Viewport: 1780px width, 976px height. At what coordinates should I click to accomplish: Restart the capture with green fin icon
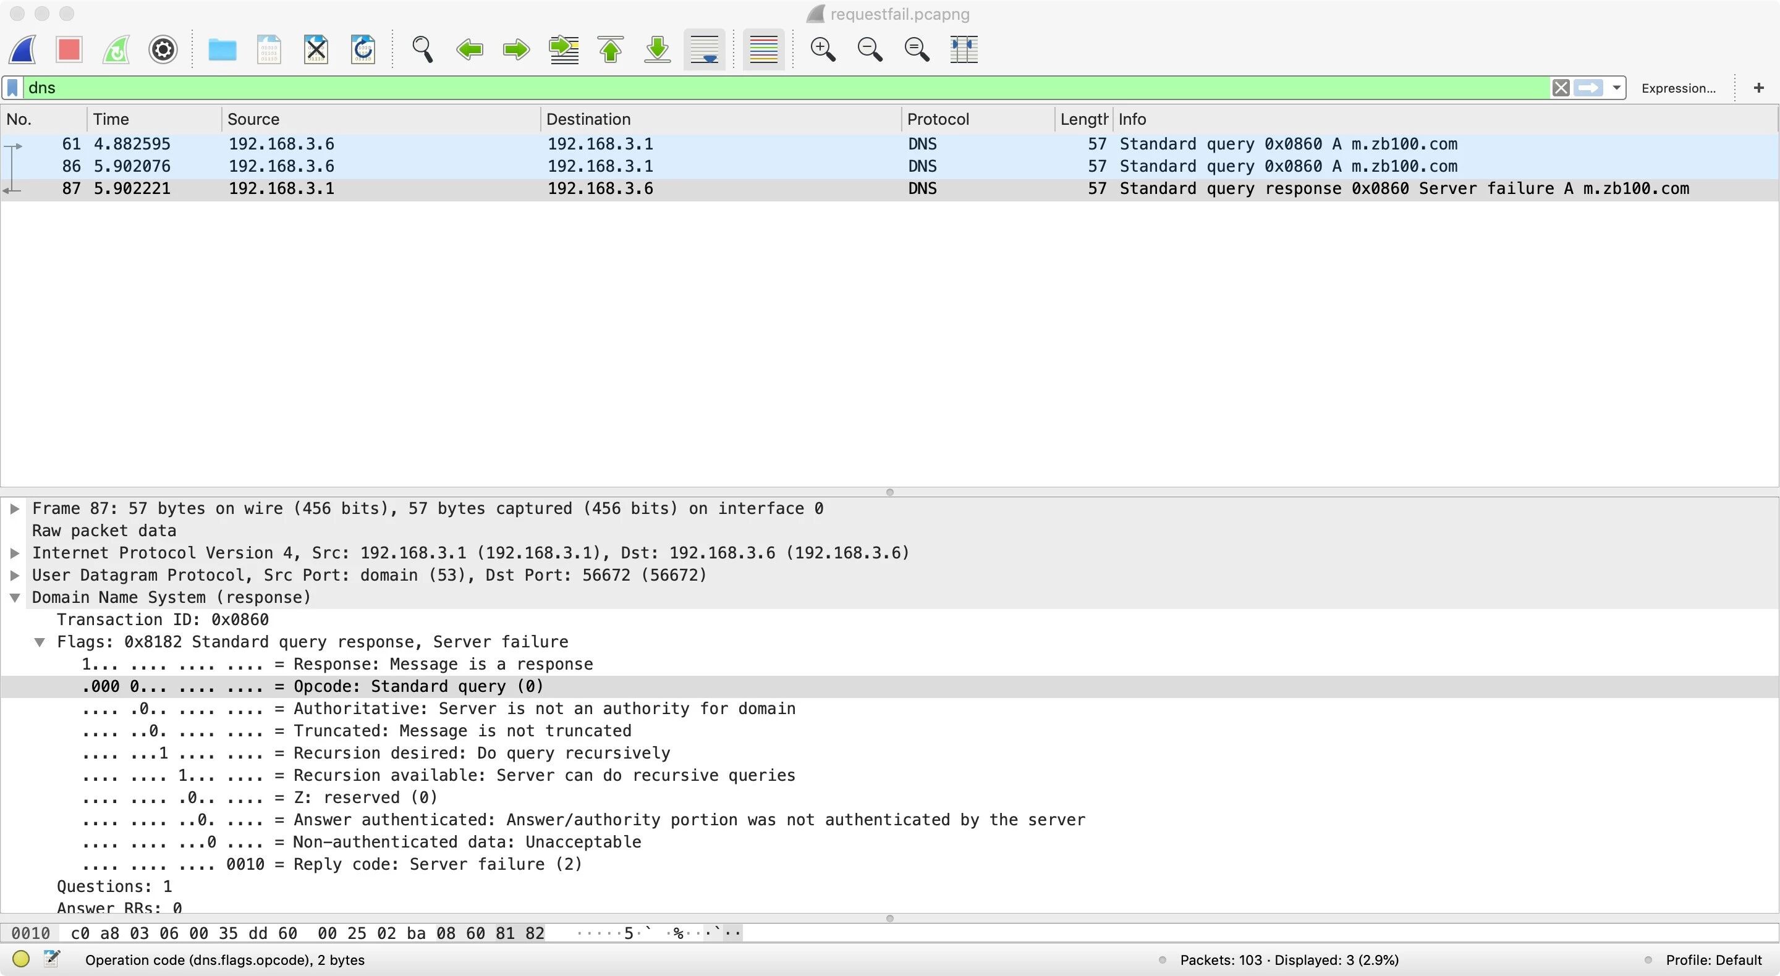[x=116, y=49]
